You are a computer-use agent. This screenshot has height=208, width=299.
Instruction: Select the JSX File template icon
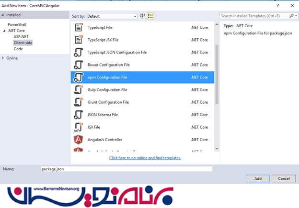pyautogui.click(x=79, y=127)
